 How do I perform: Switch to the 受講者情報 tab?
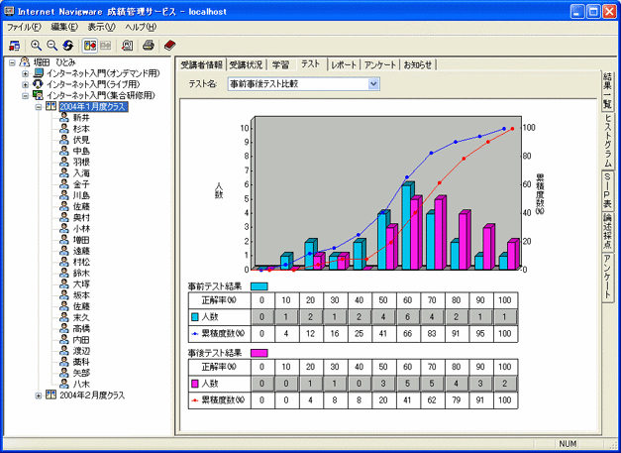click(201, 64)
